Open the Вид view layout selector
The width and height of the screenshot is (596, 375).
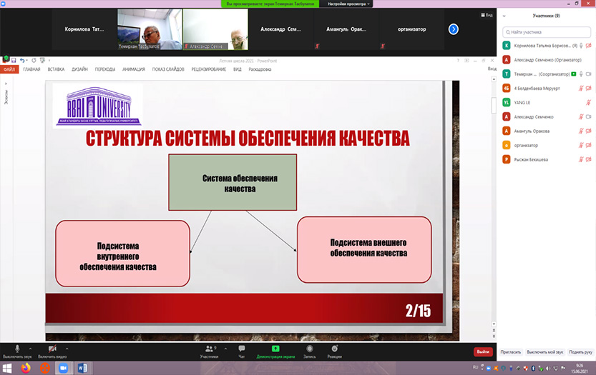coord(485,14)
